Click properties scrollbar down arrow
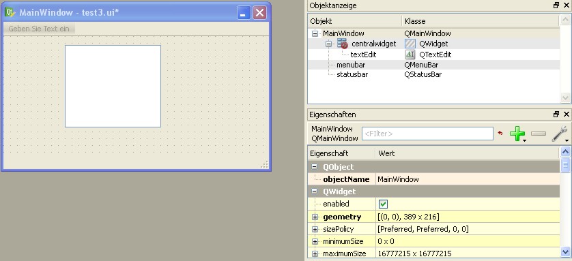Image resolution: width=572 pixels, height=261 pixels. [x=565, y=251]
